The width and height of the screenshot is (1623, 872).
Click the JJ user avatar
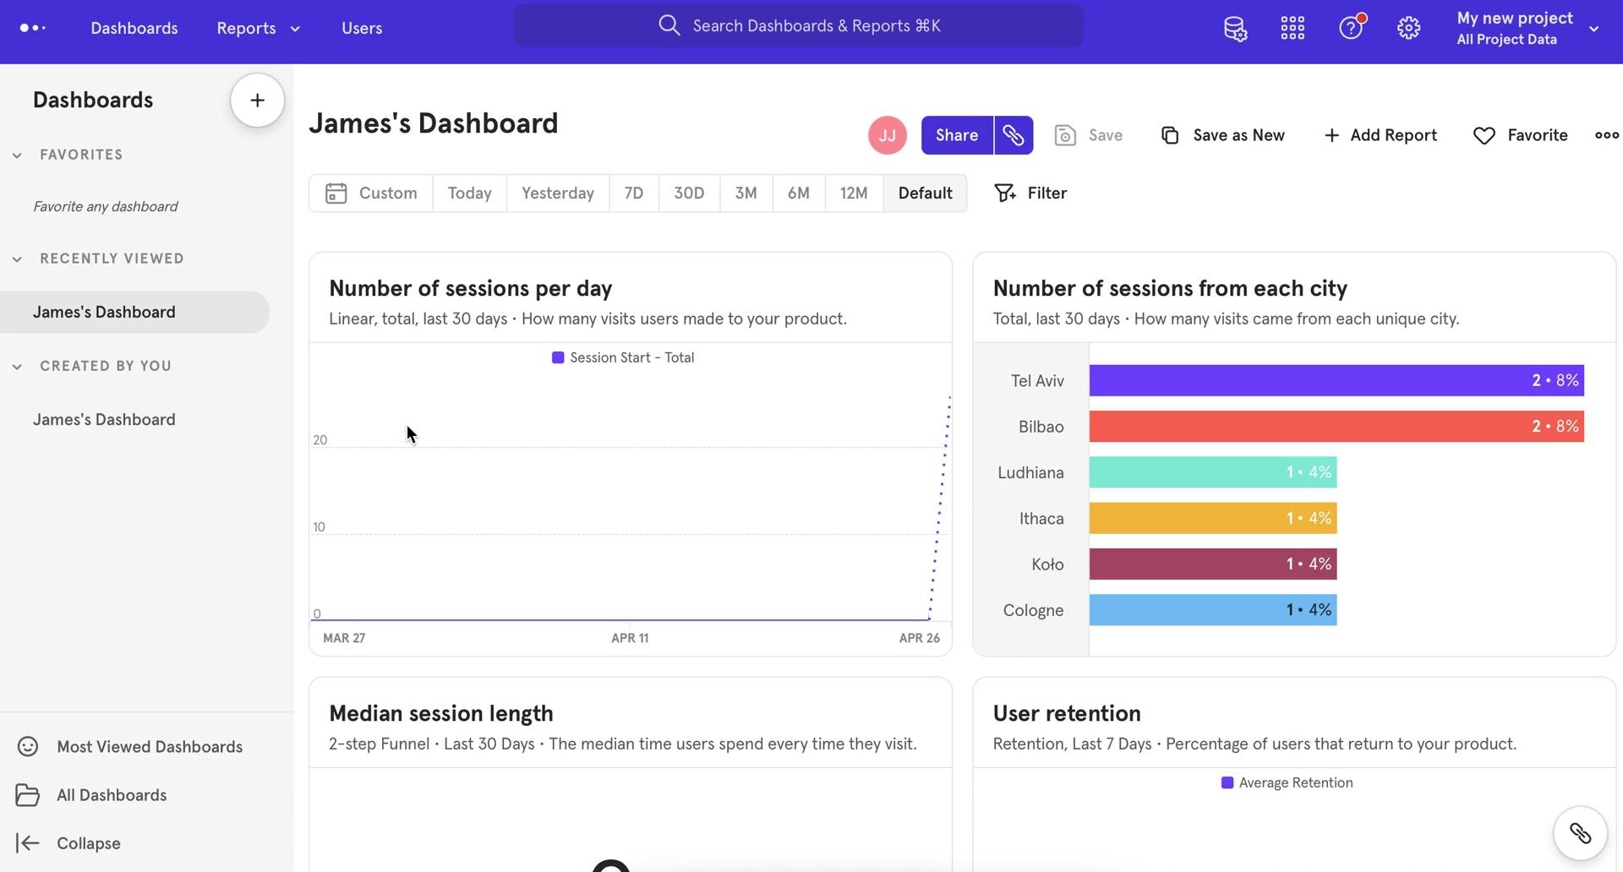887,135
